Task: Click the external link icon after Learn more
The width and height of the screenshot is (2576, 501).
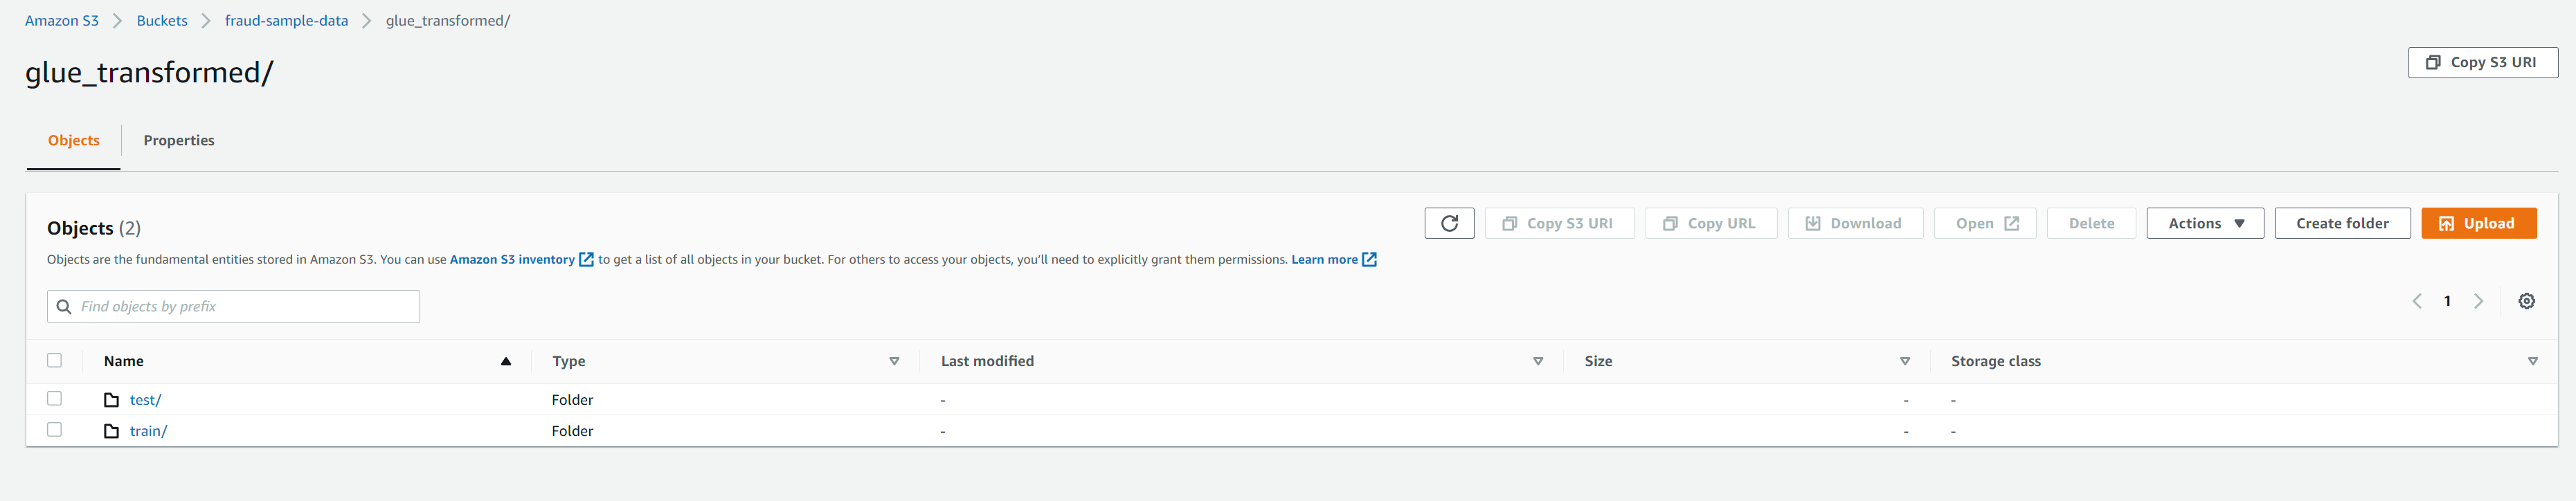Action: [x=1370, y=260]
